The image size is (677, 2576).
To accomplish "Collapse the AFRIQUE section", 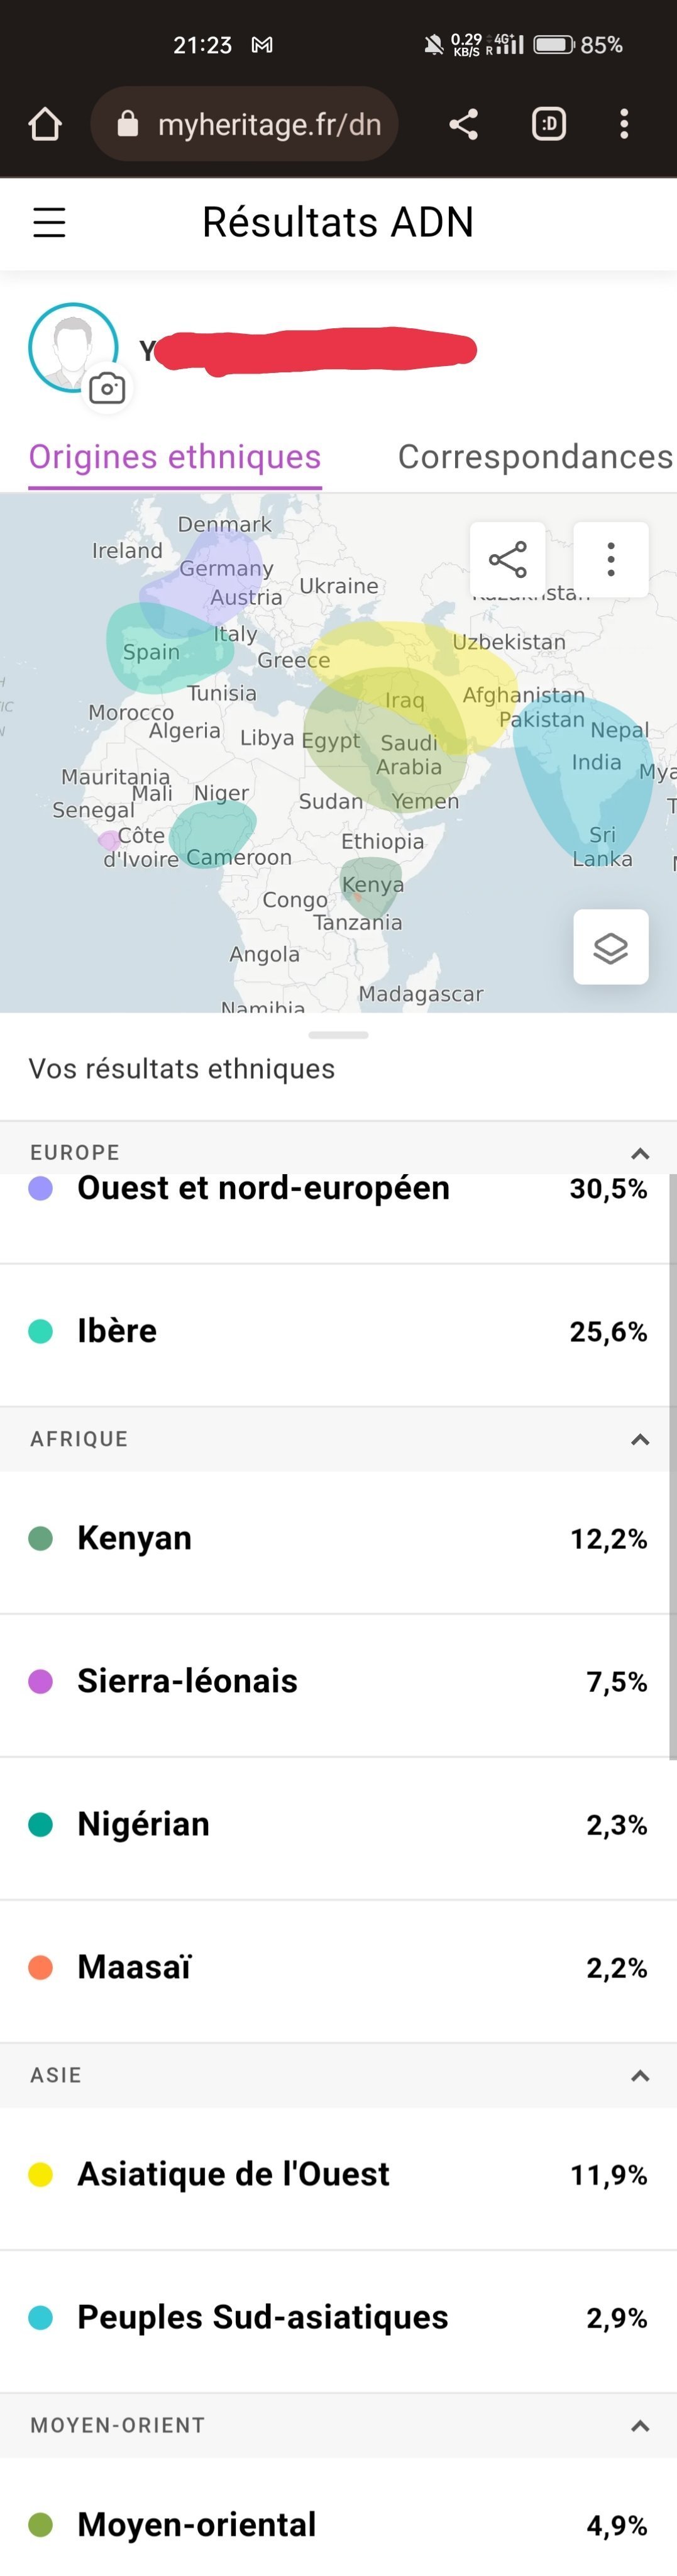I will tap(640, 1439).
